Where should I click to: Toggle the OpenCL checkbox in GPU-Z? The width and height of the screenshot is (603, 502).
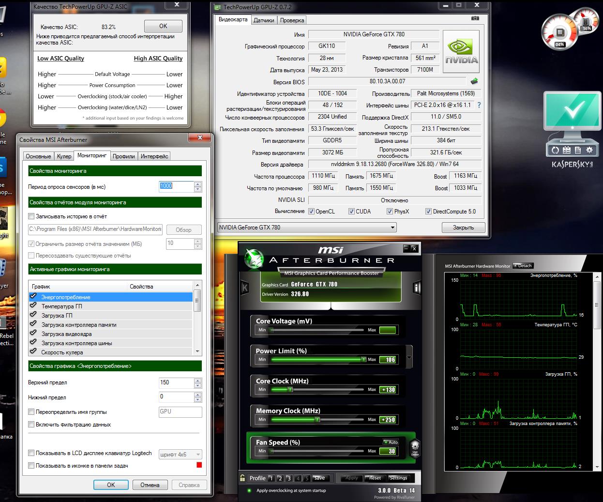311,212
